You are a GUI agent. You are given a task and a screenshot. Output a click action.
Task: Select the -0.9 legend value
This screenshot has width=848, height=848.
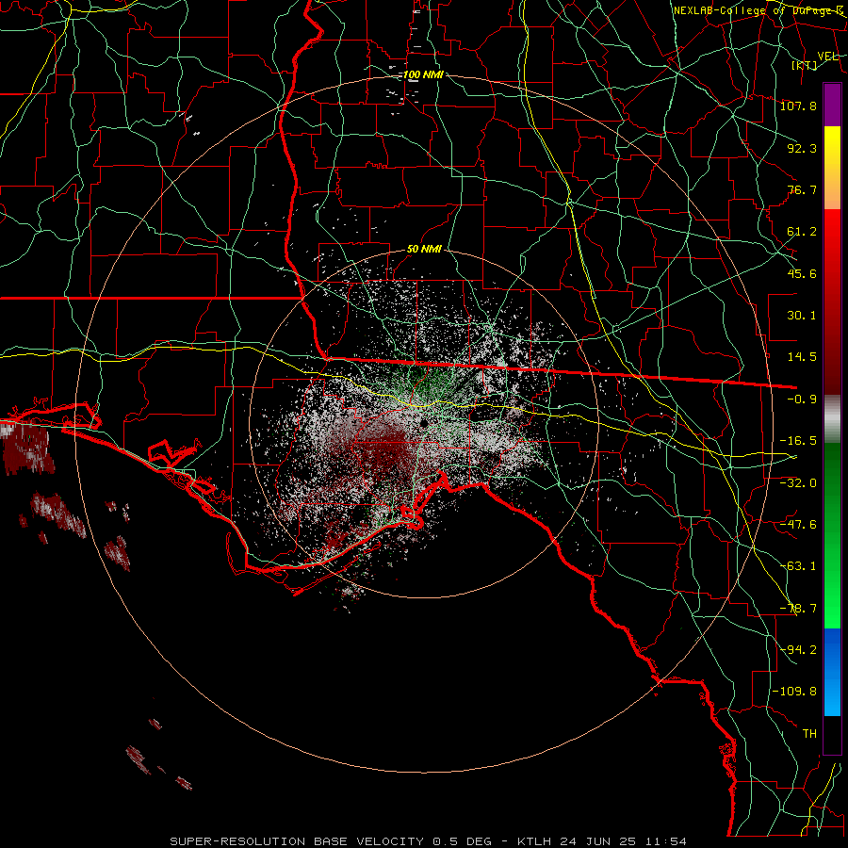pos(802,400)
